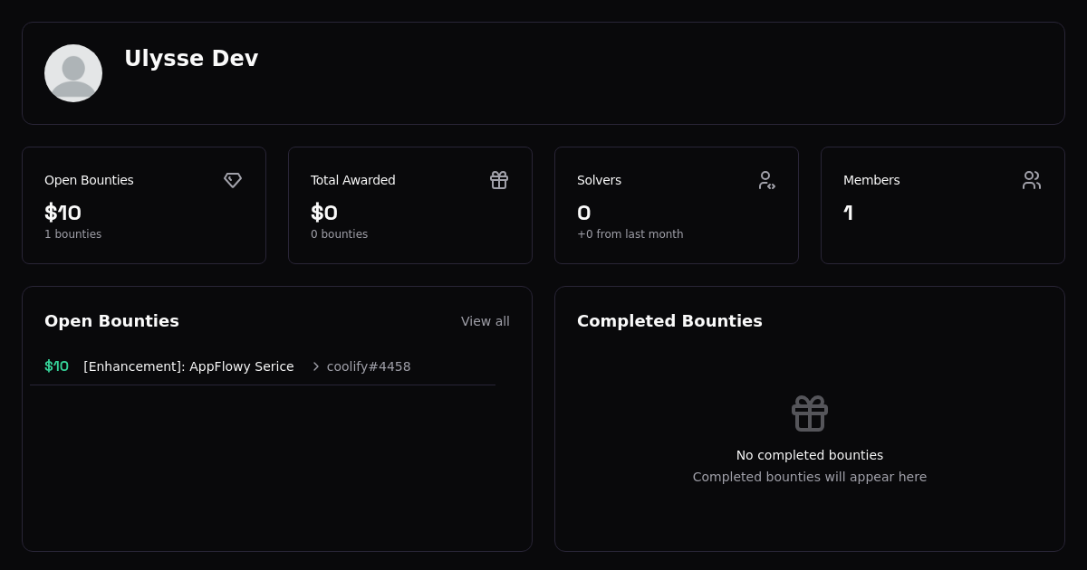Click the chevron arrow before coolify#4458

tap(316, 366)
